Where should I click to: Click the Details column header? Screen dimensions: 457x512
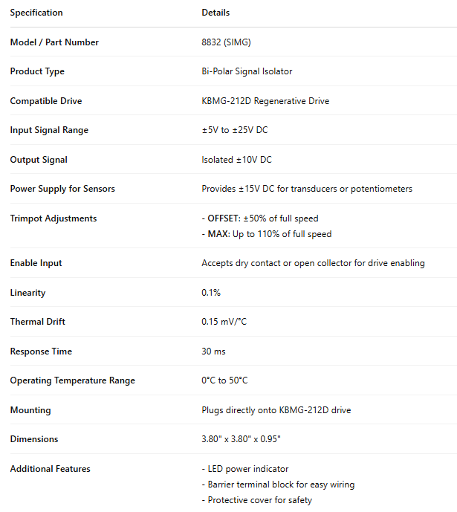[215, 13]
